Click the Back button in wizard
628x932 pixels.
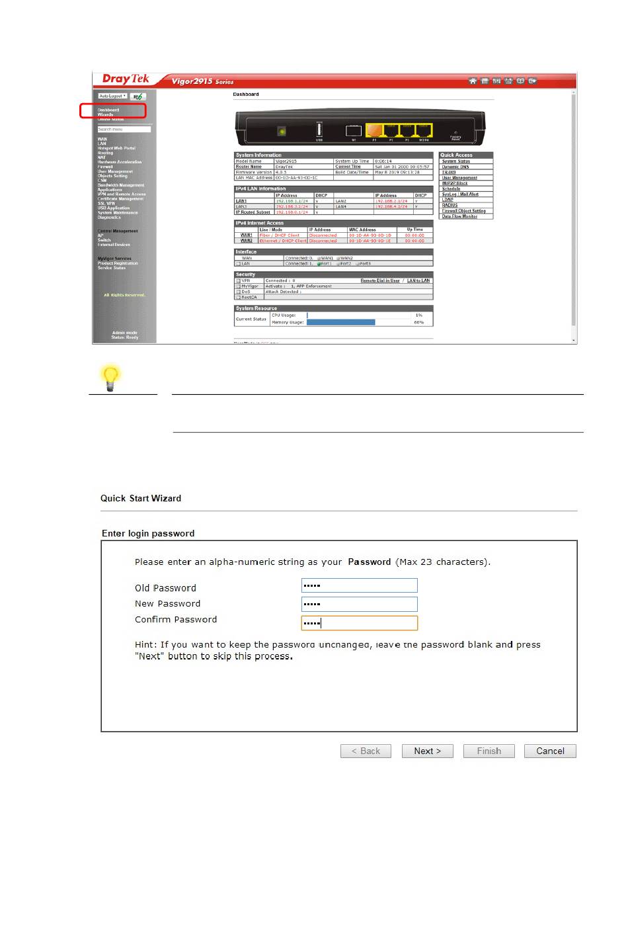(x=366, y=751)
